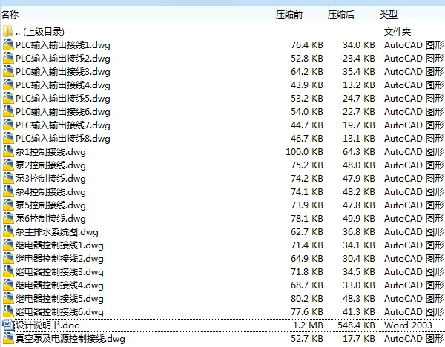445x347 pixels.
Task: Select the file name 泵5控制接线.dwg
Action: 50,205
